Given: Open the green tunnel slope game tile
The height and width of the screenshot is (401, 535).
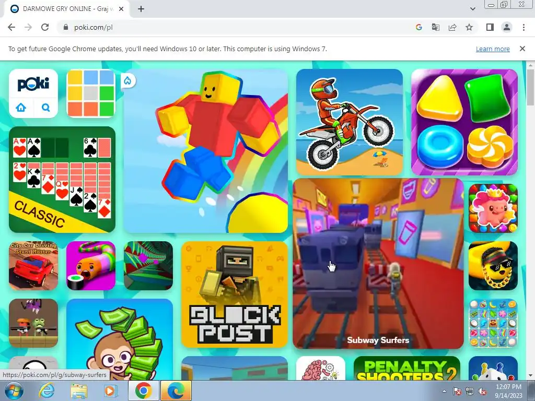Looking at the screenshot, I should point(148,266).
